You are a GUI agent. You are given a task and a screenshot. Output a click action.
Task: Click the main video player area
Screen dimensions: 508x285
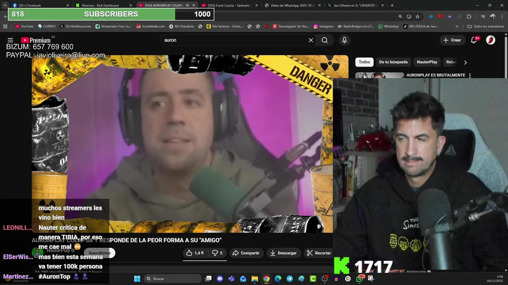[182, 144]
